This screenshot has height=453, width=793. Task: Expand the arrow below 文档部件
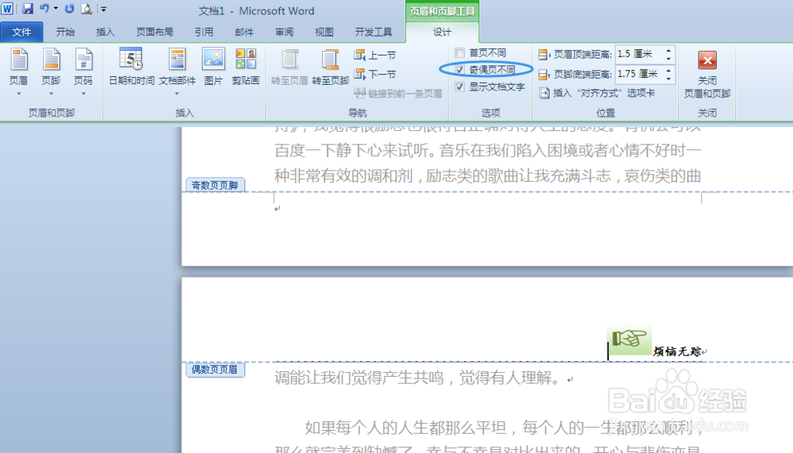click(177, 94)
